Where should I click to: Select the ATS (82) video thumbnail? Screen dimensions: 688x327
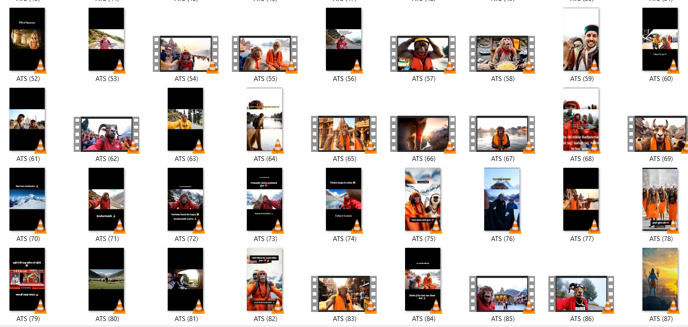264,279
